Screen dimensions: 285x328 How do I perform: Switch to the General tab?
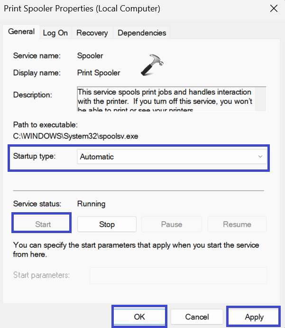[21, 32]
